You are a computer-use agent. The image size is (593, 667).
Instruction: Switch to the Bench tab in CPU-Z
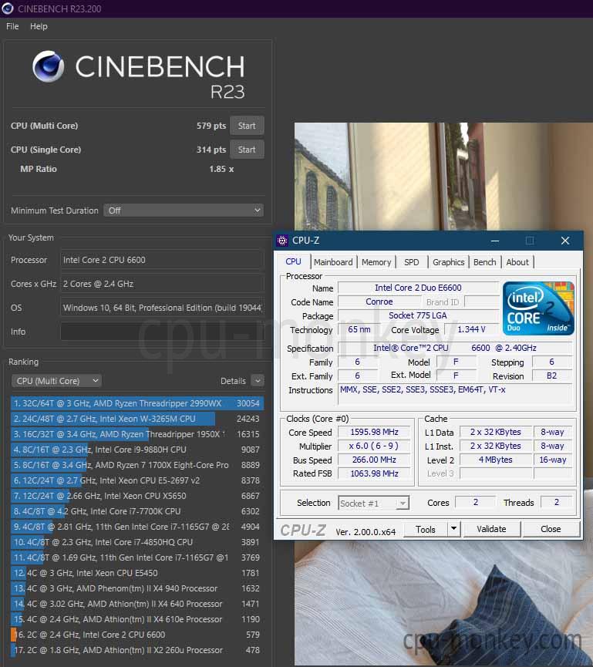[484, 262]
